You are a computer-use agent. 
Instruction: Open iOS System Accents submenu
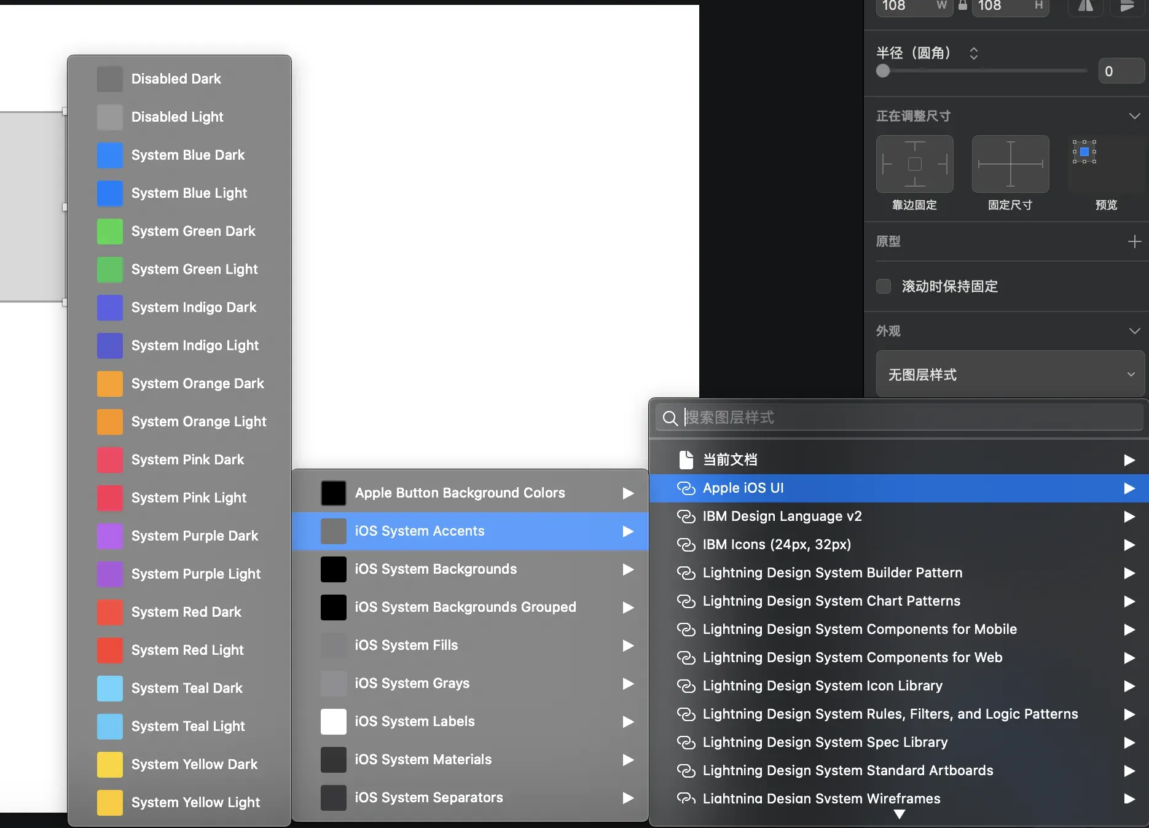coord(470,531)
